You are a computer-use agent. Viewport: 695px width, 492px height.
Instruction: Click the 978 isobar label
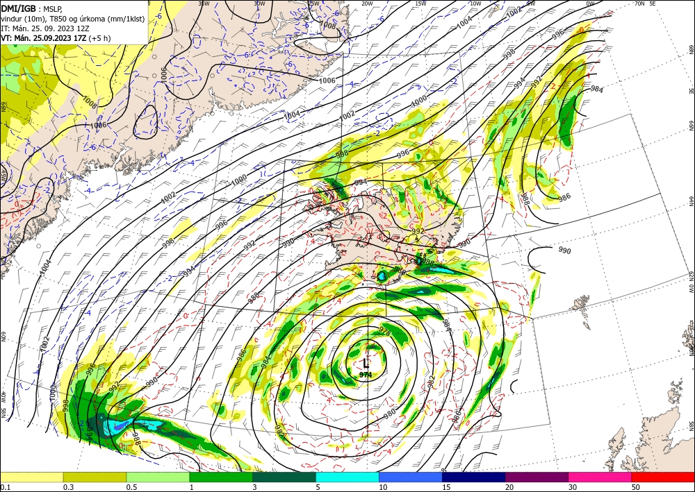click(x=385, y=330)
